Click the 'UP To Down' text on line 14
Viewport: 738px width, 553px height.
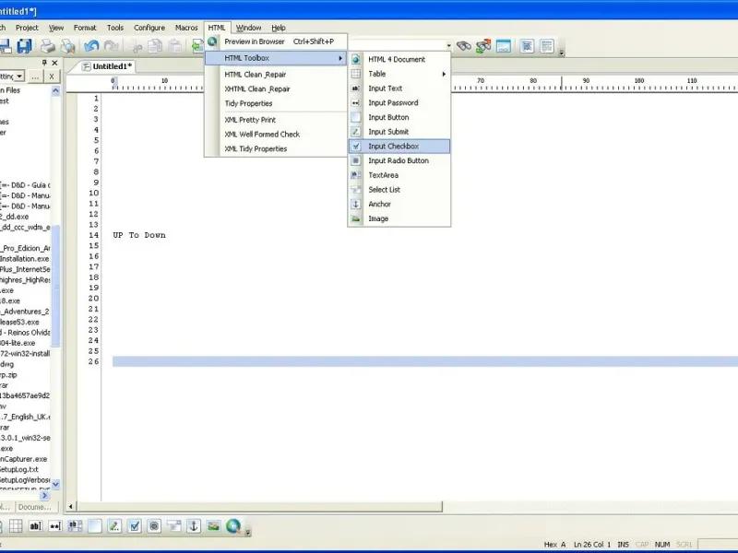(139, 235)
